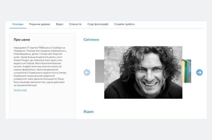Click the Світлини section heading

[91, 40]
